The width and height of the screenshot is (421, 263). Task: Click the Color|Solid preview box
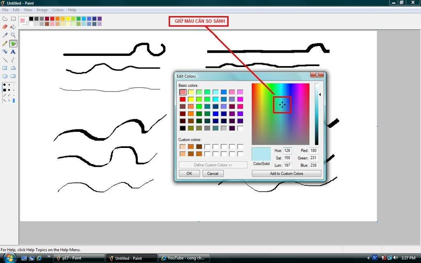[261, 154]
